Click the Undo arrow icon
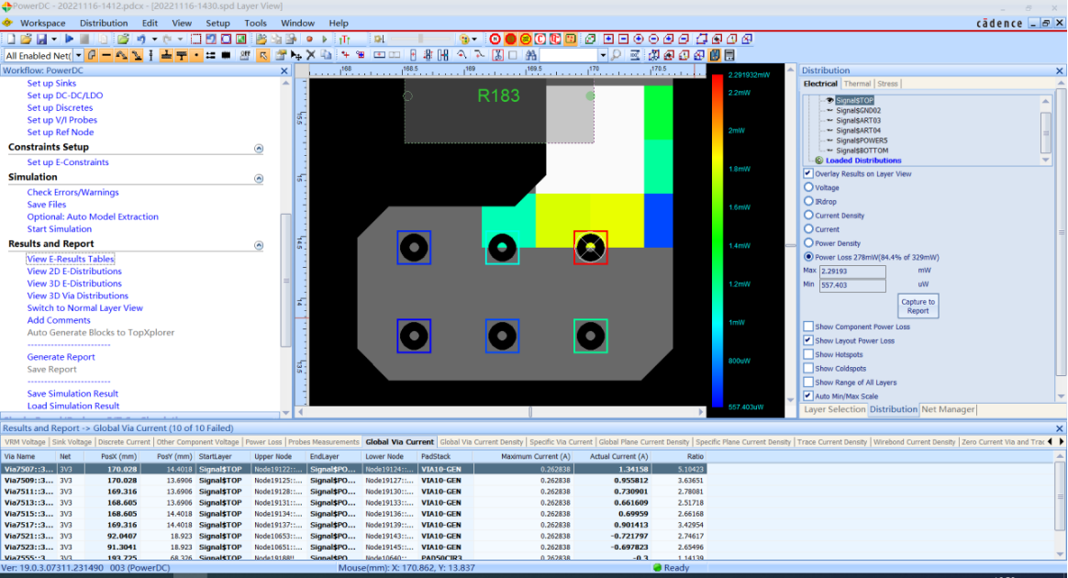Screen dimensions: 1068x578 pos(141,39)
